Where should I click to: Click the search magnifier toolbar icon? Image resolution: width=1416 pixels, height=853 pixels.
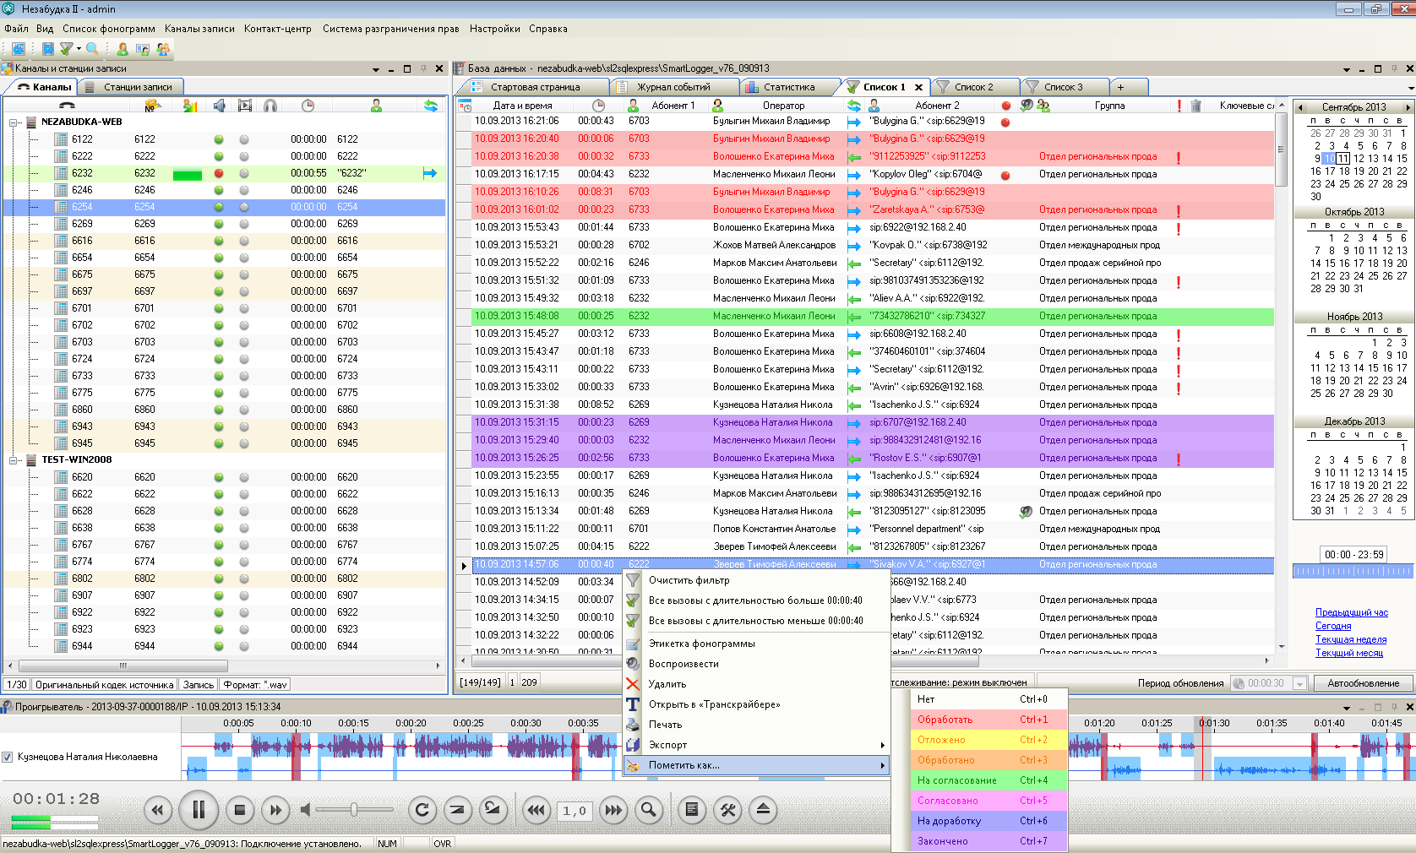tap(92, 49)
